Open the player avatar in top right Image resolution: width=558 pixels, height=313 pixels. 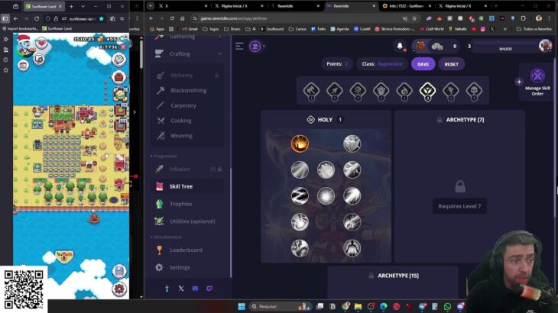tap(545, 46)
